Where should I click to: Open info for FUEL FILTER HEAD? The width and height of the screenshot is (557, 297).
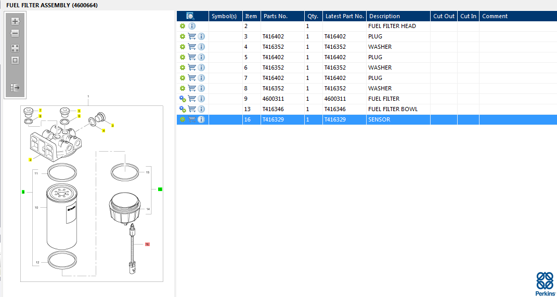192,26
